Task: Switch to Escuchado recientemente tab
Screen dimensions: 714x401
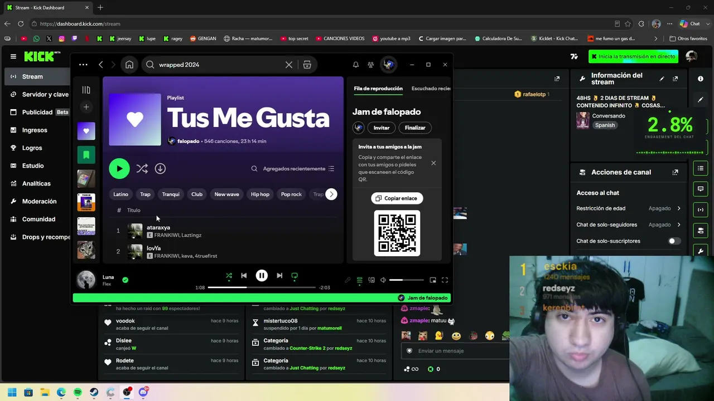Action: (x=431, y=89)
